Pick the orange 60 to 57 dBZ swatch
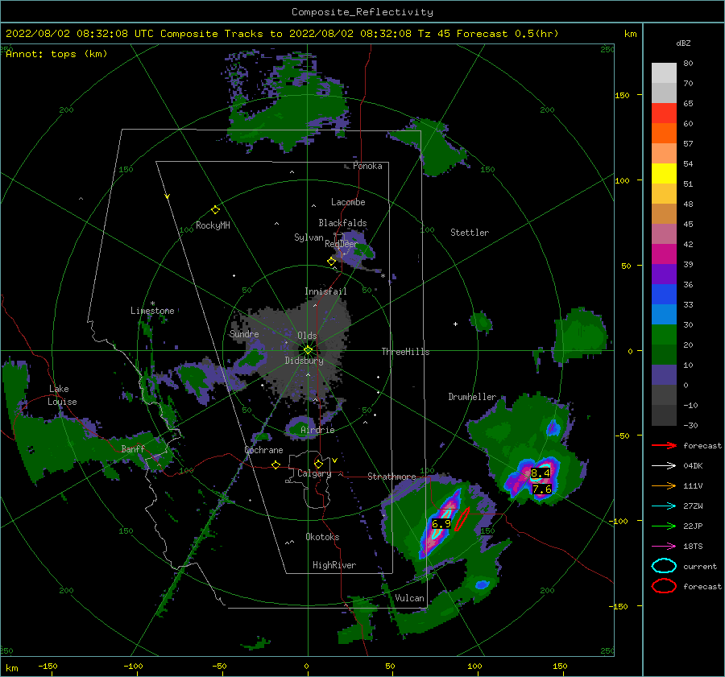 (x=664, y=134)
